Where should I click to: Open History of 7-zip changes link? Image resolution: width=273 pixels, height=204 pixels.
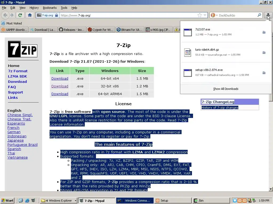click(220, 108)
